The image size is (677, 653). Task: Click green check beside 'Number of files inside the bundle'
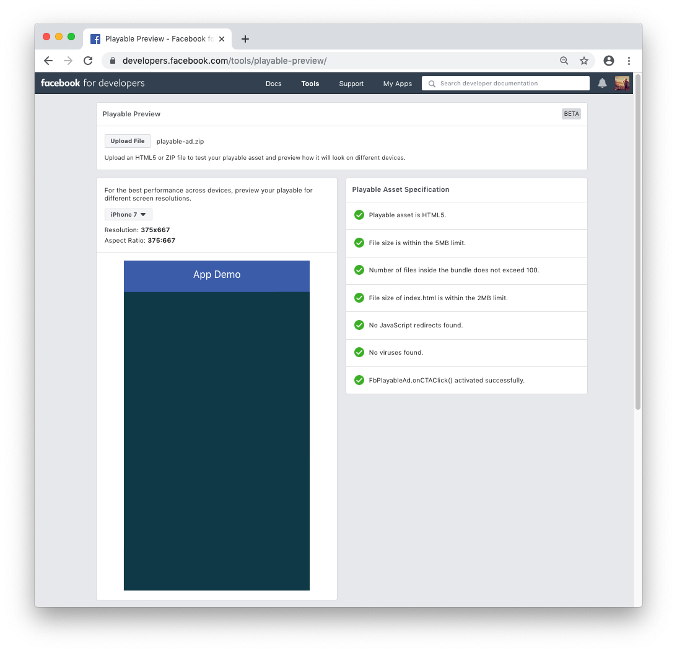coord(359,270)
